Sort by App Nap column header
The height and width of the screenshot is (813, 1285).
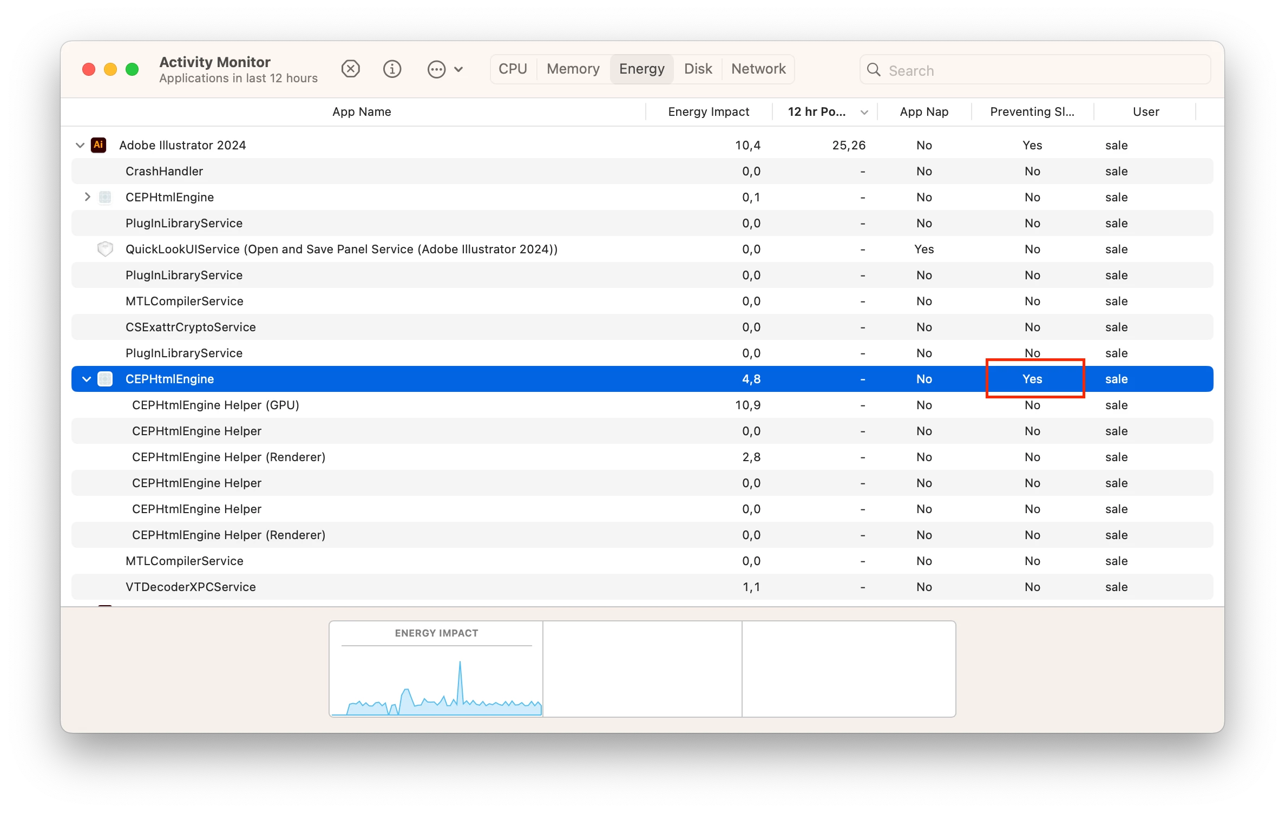click(x=923, y=112)
